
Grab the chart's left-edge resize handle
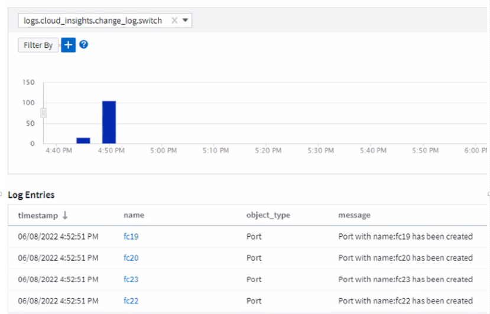[43, 113]
